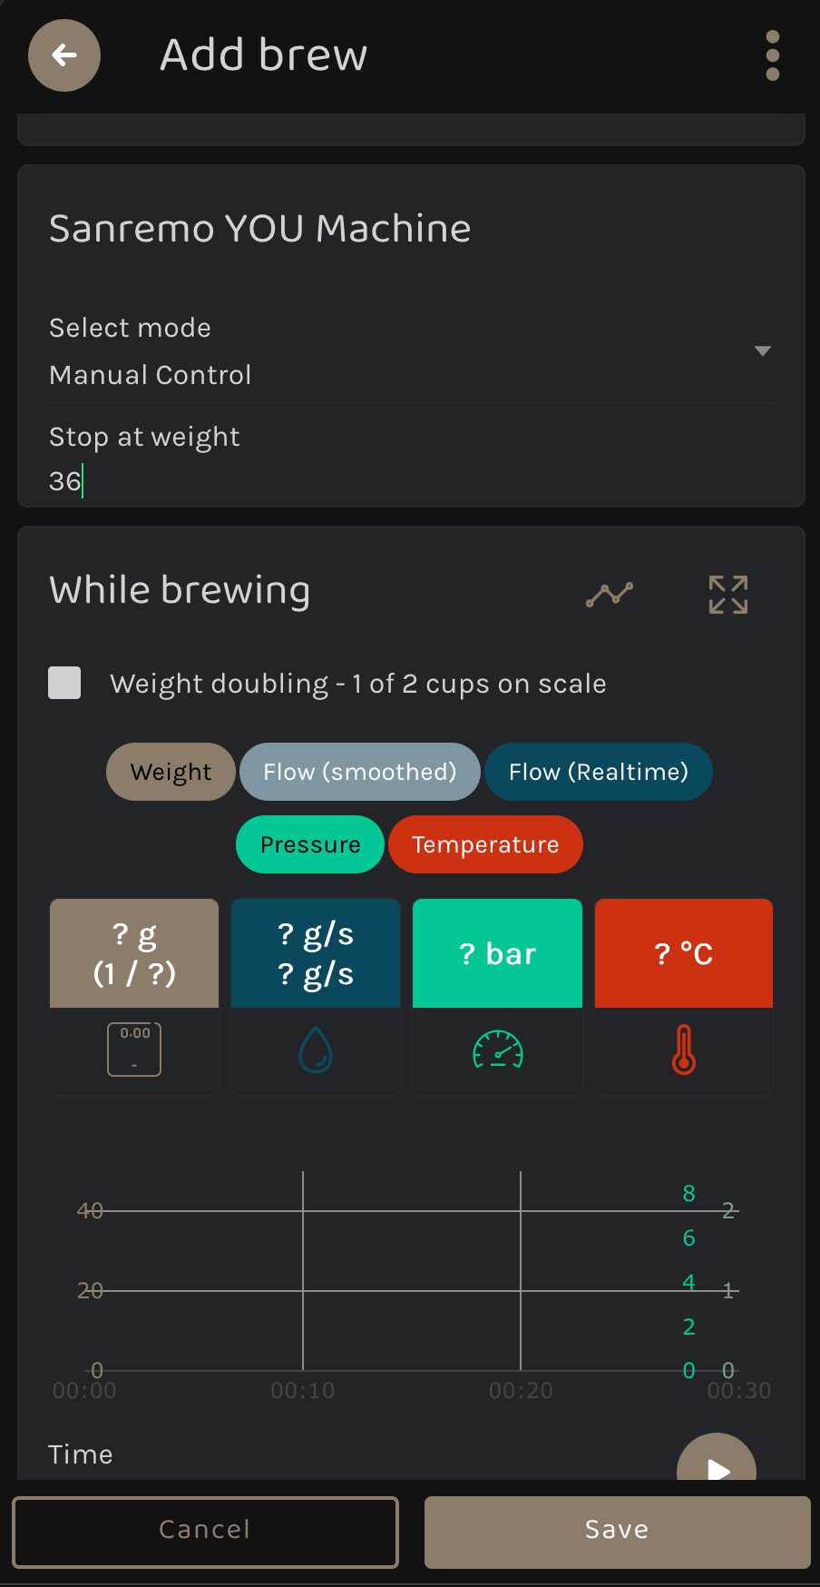Click the back arrow icon
The height and width of the screenshot is (1587, 820).
coord(63,55)
